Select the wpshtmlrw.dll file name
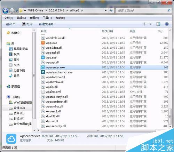 click(55, 82)
